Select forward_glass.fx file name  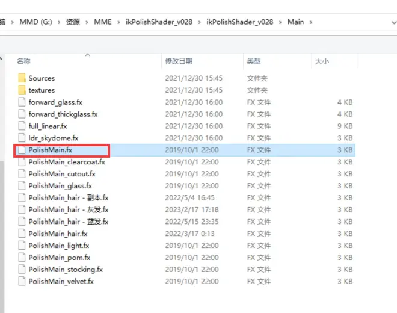55,102
